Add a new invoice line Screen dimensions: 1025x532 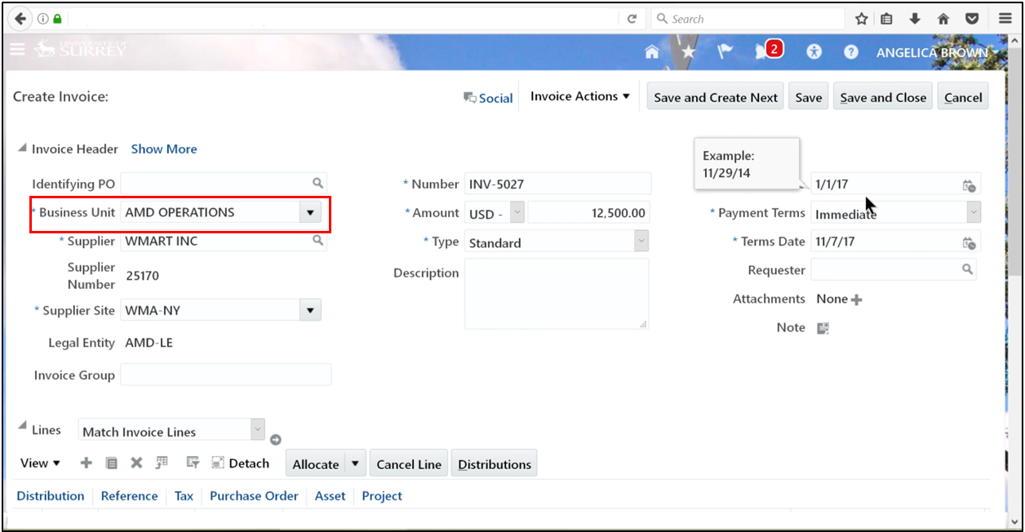86,463
